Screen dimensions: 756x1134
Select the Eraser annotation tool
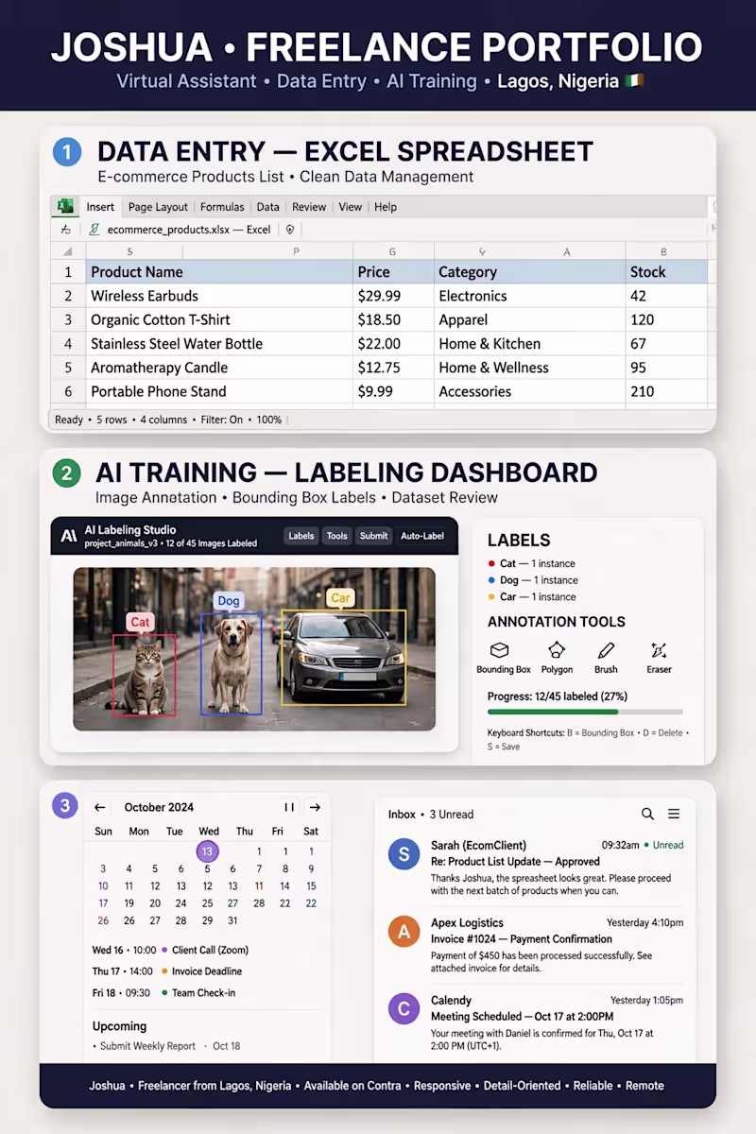tap(659, 658)
